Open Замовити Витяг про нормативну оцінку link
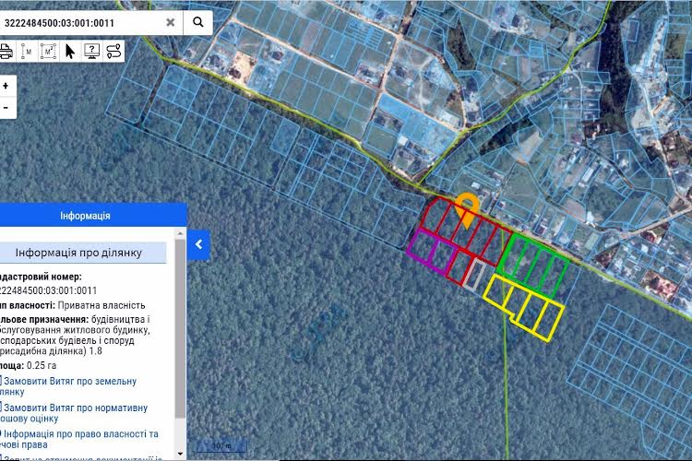Image resolution: width=692 pixels, height=461 pixels. [x=73, y=413]
